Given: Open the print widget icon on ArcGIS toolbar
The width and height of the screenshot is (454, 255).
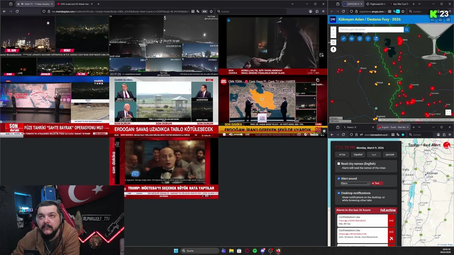Looking at the screenshot, I should pyautogui.click(x=360, y=39).
